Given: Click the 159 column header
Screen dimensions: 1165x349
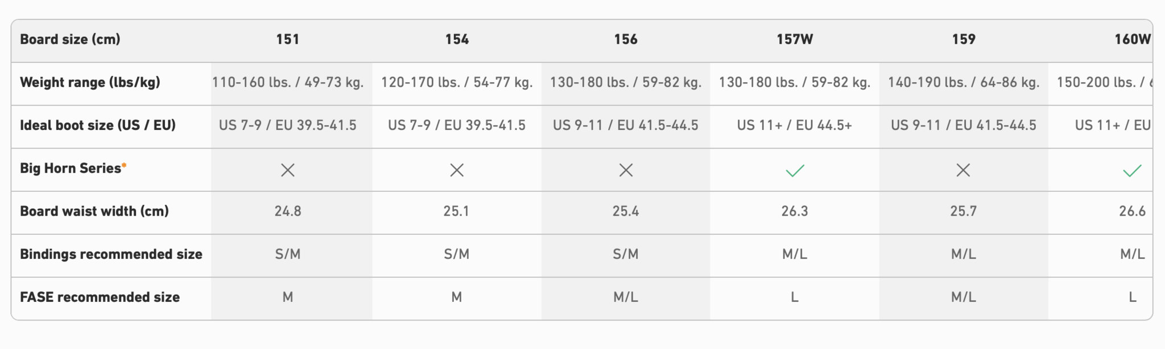Looking at the screenshot, I should tap(963, 39).
